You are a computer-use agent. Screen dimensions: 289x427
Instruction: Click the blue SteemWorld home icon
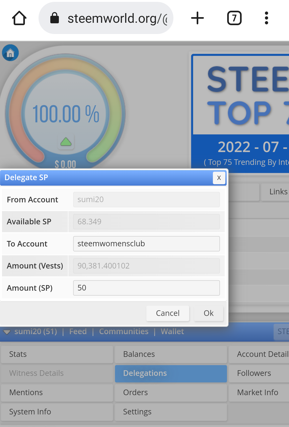click(x=10, y=53)
